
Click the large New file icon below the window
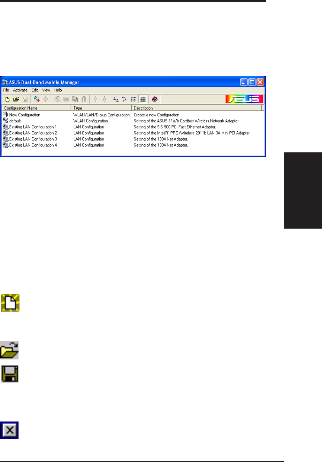point(10,303)
